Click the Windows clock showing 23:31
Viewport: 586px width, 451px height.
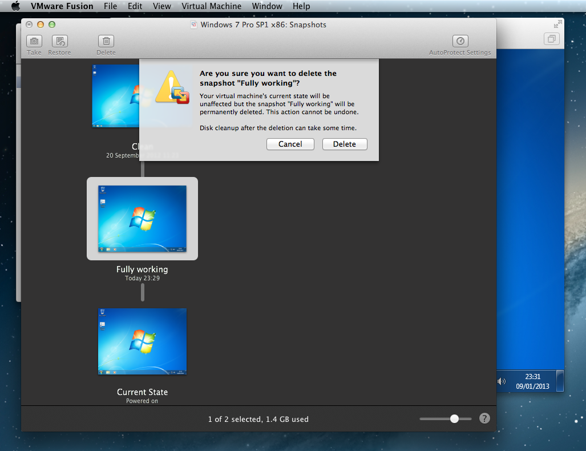pyautogui.click(x=532, y=381)
